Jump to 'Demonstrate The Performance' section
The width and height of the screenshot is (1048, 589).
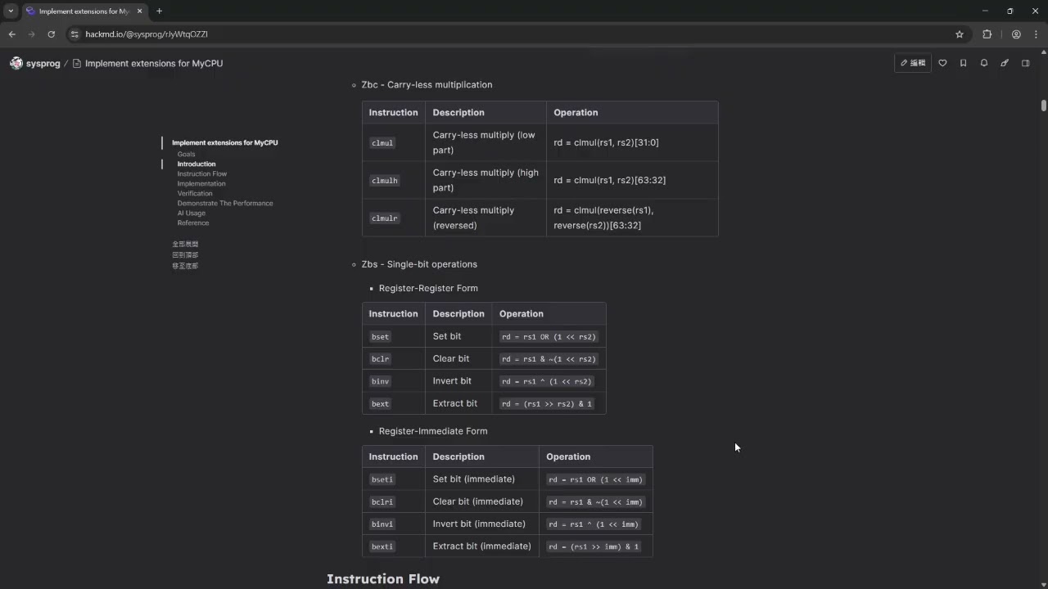pyautogui.click(x=225, y=203)
